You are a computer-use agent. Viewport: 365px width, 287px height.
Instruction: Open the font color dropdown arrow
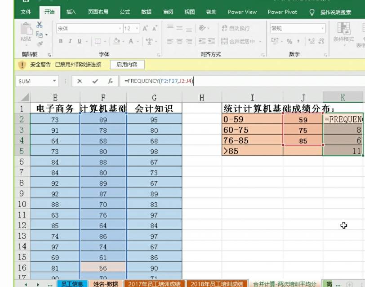(138, 42)
